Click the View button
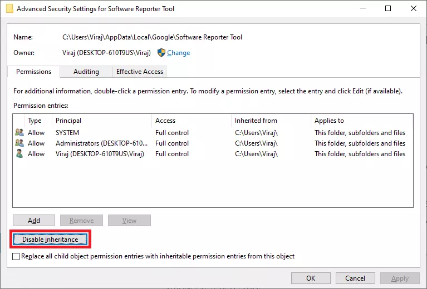 point(129,221)
